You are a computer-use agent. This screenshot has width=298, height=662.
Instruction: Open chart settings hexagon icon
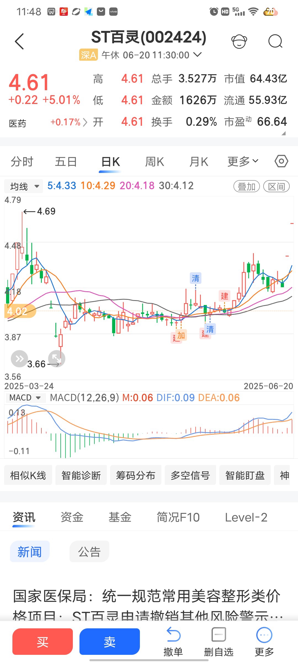point(281,161)
